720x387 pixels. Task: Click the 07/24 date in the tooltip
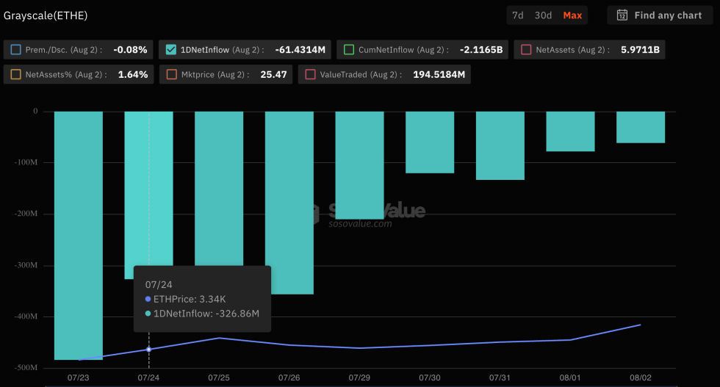coord(159,285)
